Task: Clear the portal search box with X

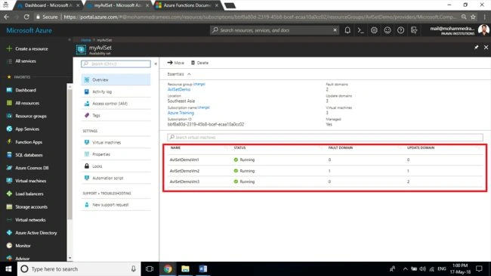Action: 335,30
